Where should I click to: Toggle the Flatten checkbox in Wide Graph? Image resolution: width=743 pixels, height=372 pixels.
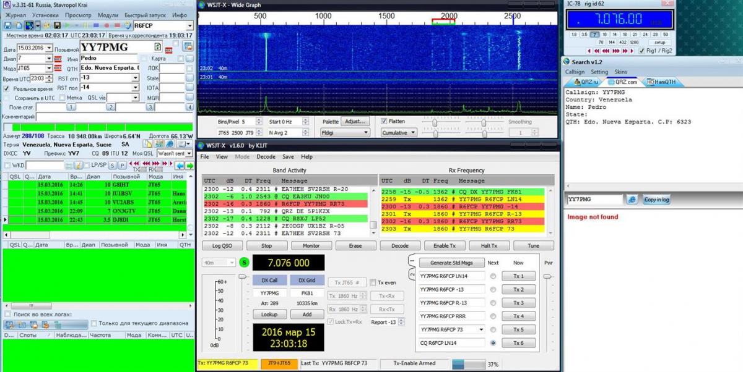[x=385, y=121]
